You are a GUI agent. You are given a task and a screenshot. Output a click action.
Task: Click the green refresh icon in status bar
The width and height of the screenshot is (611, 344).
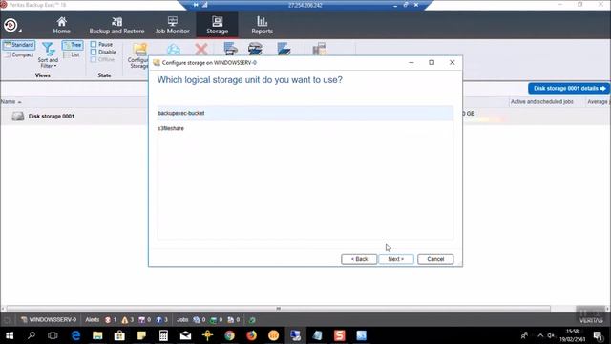[252, 320]
